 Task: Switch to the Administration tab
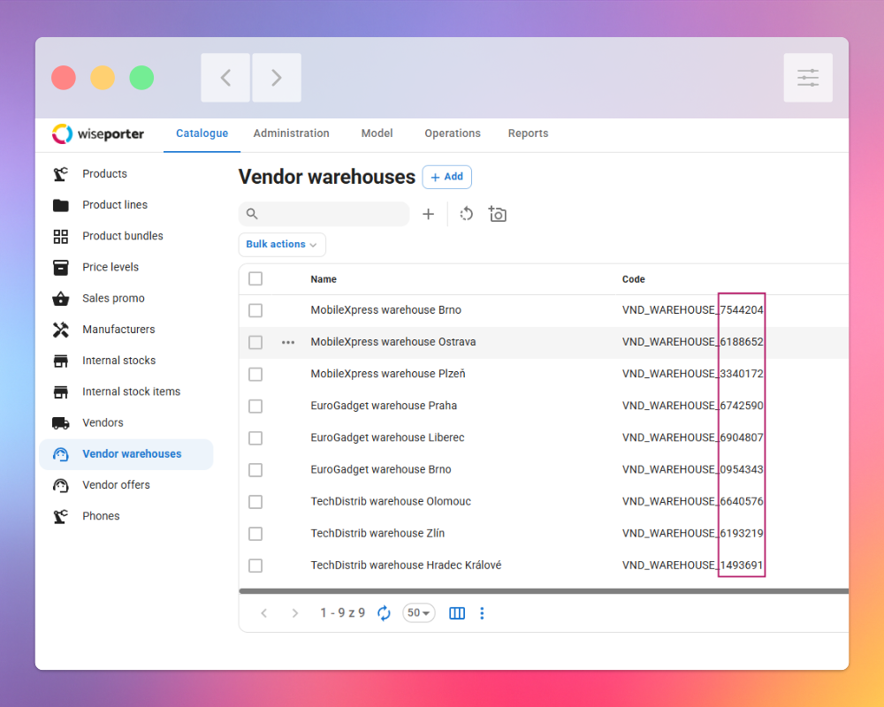click(291, 133)
